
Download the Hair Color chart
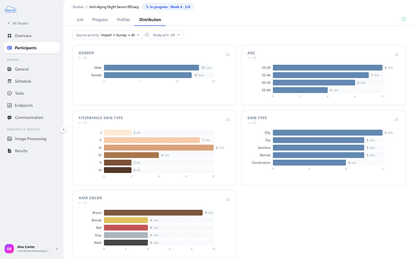tap(228, 199)
